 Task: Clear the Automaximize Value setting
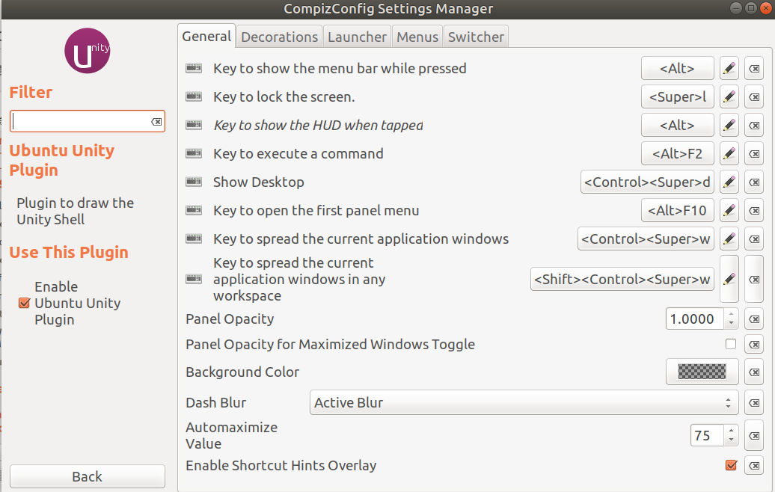pos(753,435)
